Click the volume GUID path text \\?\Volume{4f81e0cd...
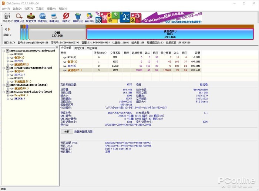The height and width of the screenshot is (191, 259). 136,108
